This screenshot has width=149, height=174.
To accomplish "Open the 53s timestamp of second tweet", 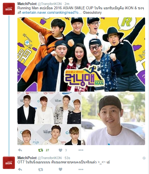I will (x=67, y=158).
